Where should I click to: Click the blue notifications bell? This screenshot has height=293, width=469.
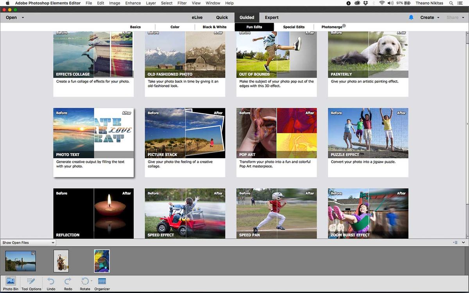pyautogui.click(x=411, y=17)
